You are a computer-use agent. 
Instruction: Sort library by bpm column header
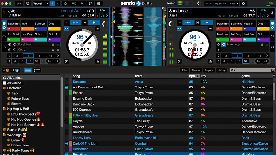point(194,76)
